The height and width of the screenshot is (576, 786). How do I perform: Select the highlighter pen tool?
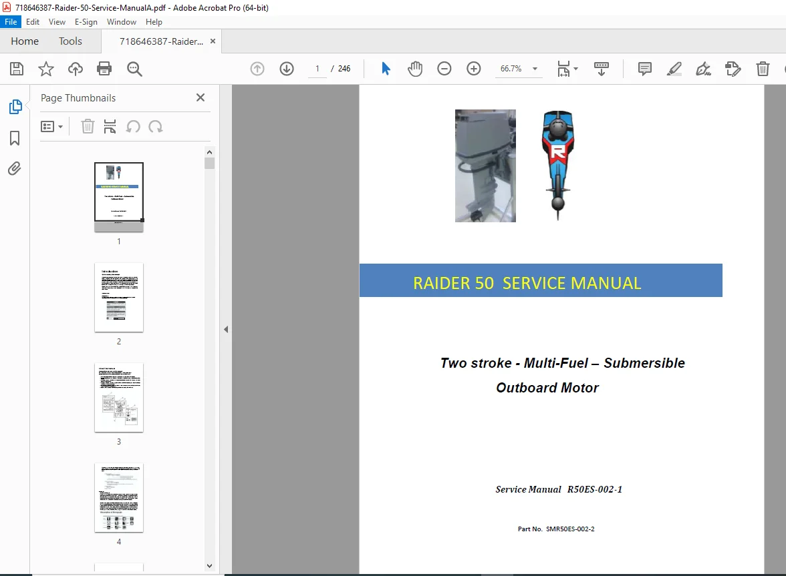pyautogui.click(x=674, y=69)
